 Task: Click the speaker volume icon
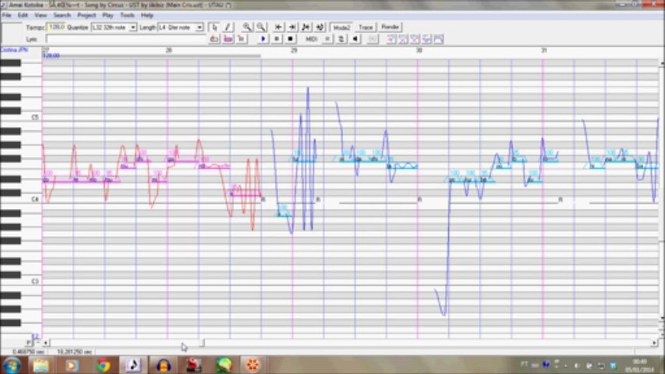click(x=355, y=39)
